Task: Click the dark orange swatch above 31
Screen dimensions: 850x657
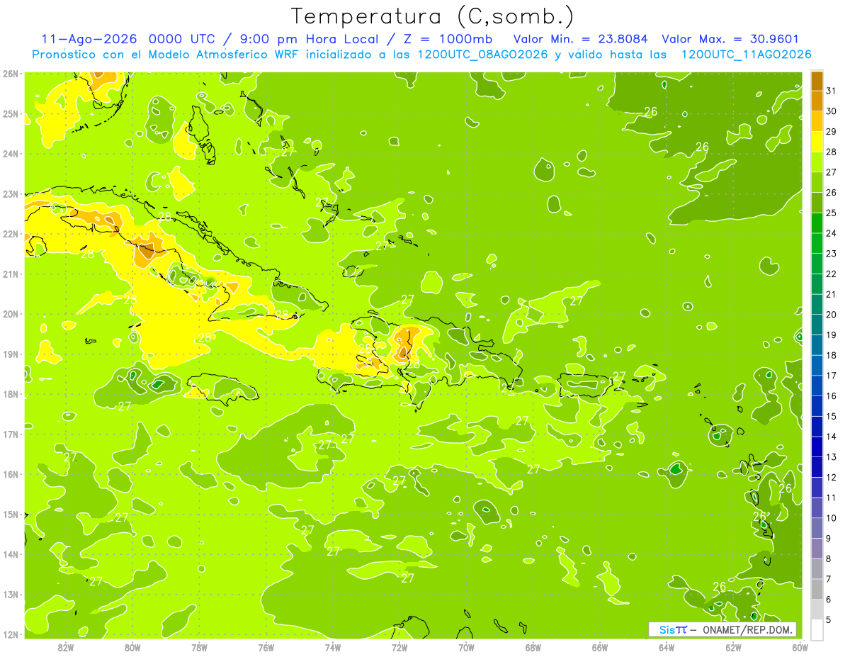Action: (817, 81)
